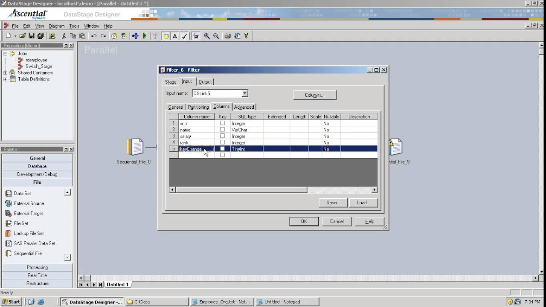Expand the Database palette group
This screenshot has height=307, width=546.
click(37, 166)
